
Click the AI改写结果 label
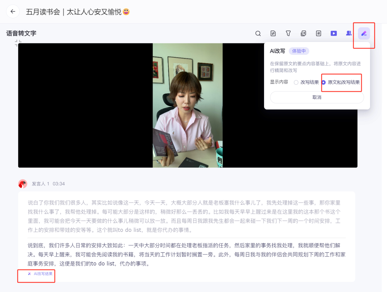[43, 274]
